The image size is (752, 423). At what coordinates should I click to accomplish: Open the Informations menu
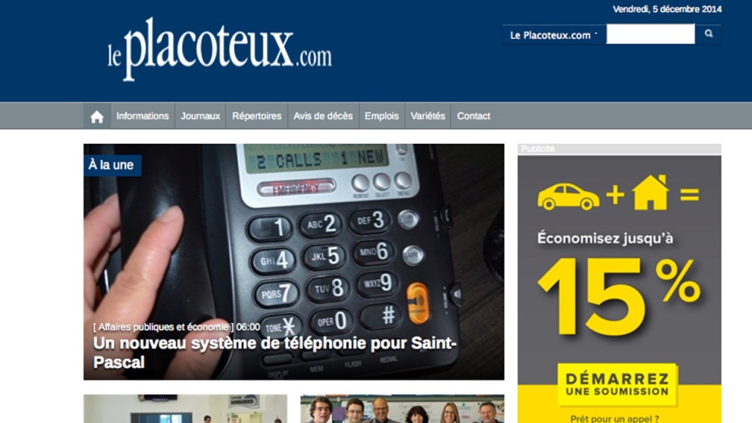142,116
